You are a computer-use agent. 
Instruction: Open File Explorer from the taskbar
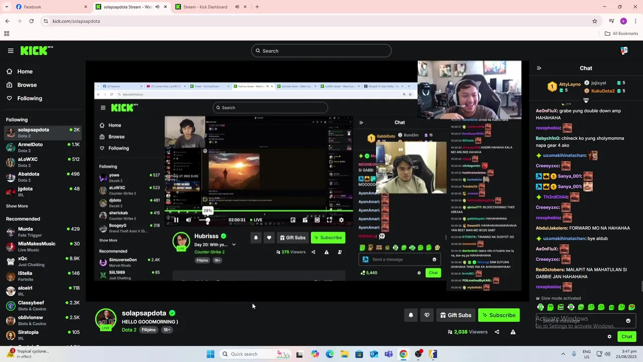click(x=344, y=354)
